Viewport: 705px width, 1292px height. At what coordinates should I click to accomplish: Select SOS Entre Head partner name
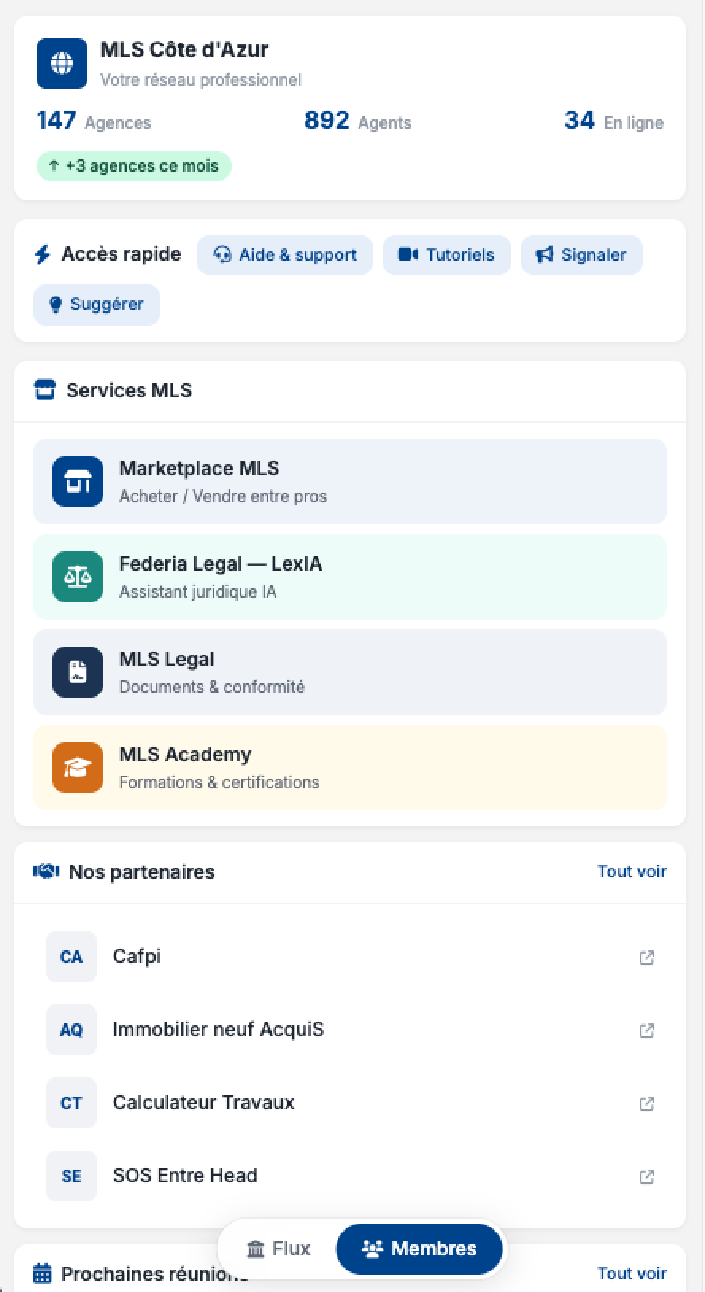185,1175
